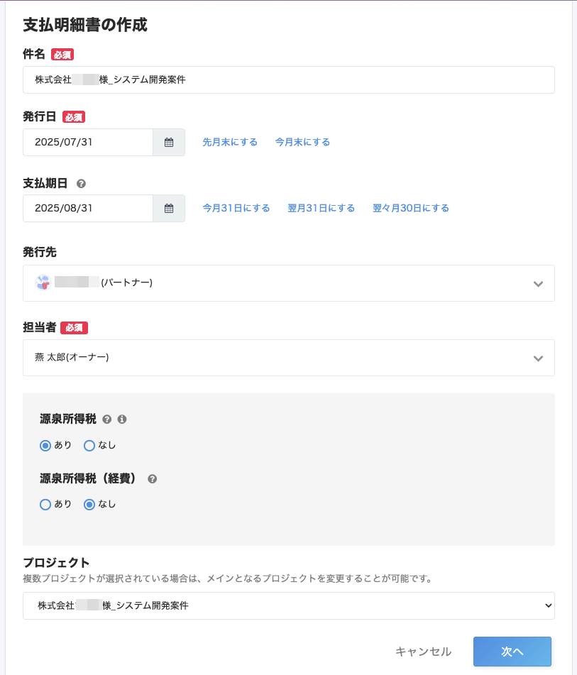Click the 複数プロジェクト description text

click(x=229, y=578)
